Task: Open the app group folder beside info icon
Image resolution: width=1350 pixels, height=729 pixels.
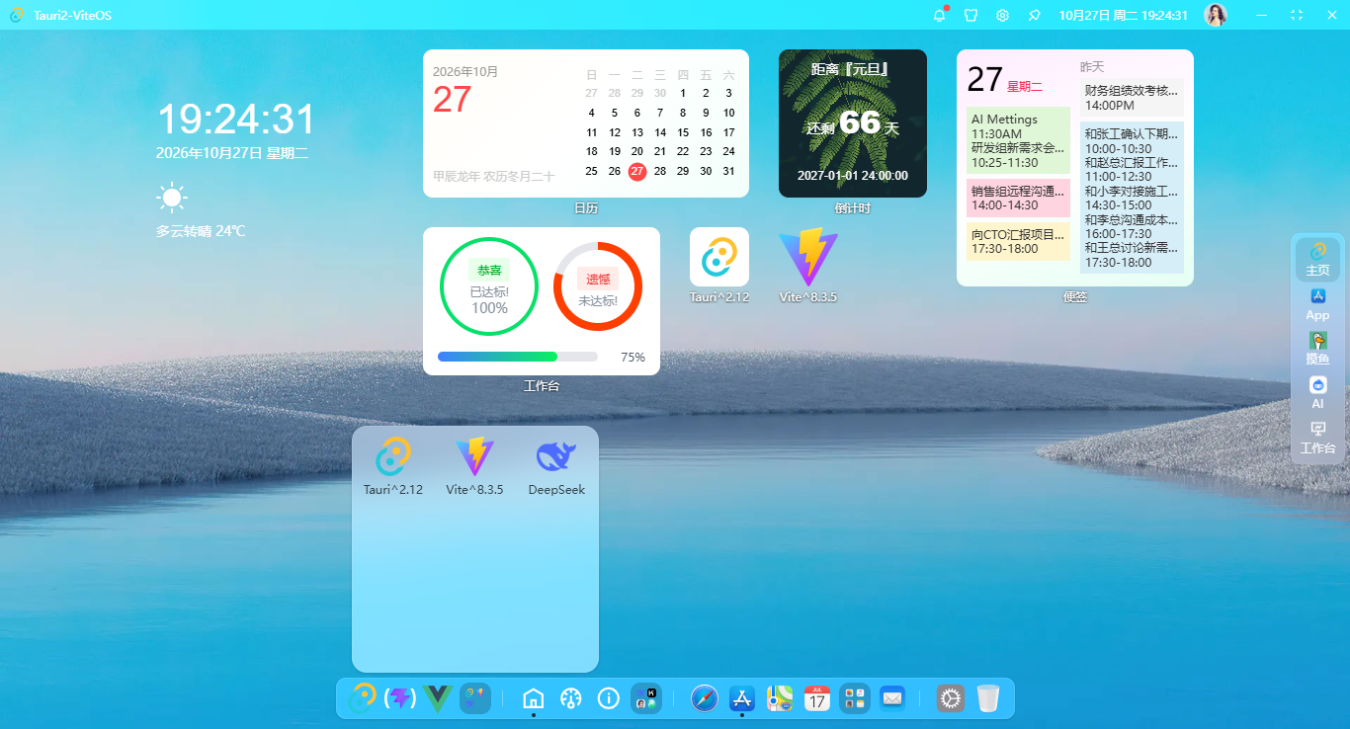Action: click(x=646, y=698)
